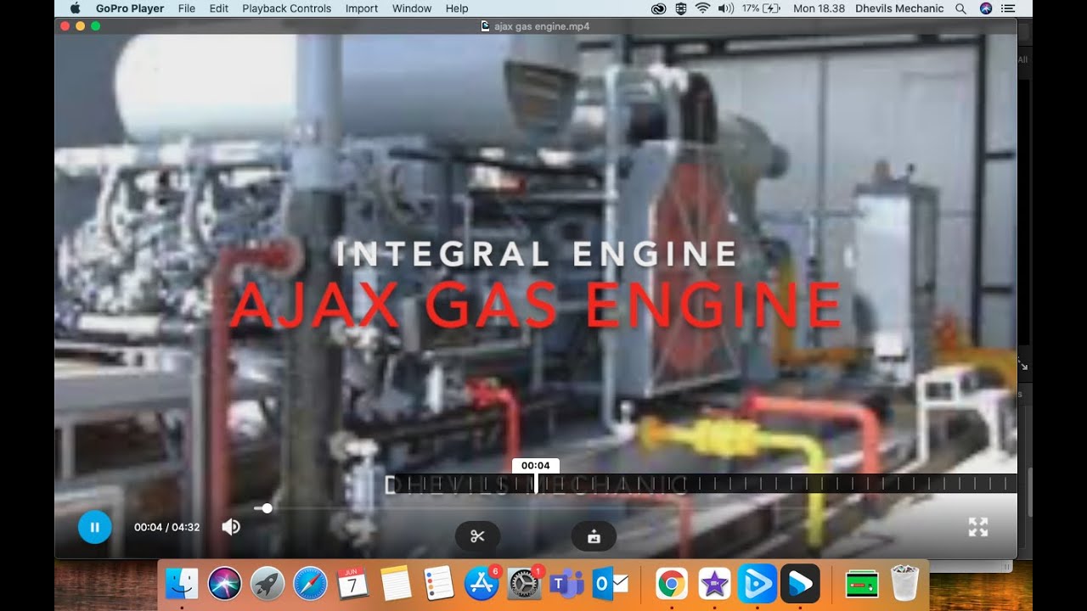Launch Siri from the Dock
The height and width of the screenshot is (611, 1087).
[x=225, y=584]
